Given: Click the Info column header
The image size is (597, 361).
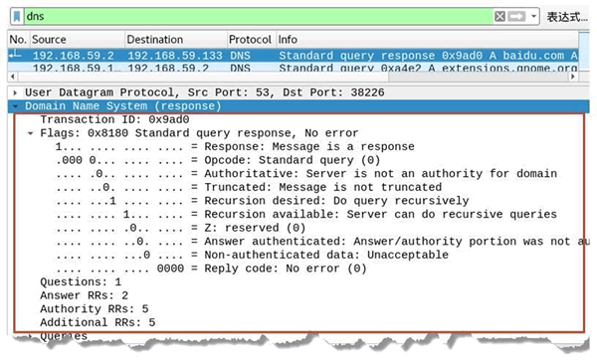Looking at the screenshot, I should [428, 40].
